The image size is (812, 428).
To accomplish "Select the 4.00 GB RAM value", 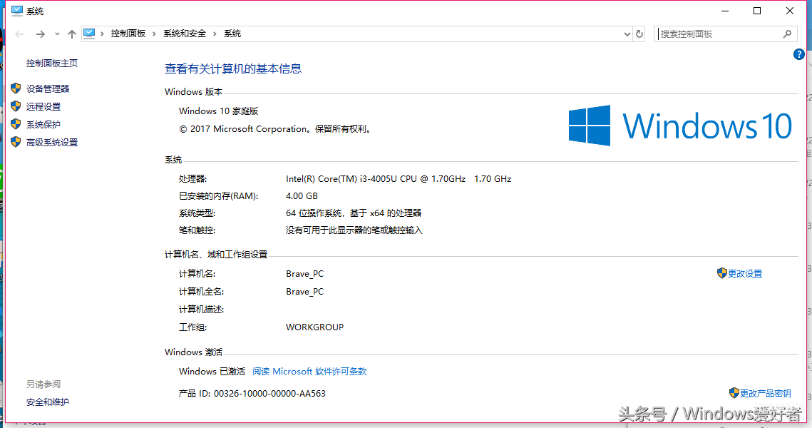I will click(x=302, y=196).
